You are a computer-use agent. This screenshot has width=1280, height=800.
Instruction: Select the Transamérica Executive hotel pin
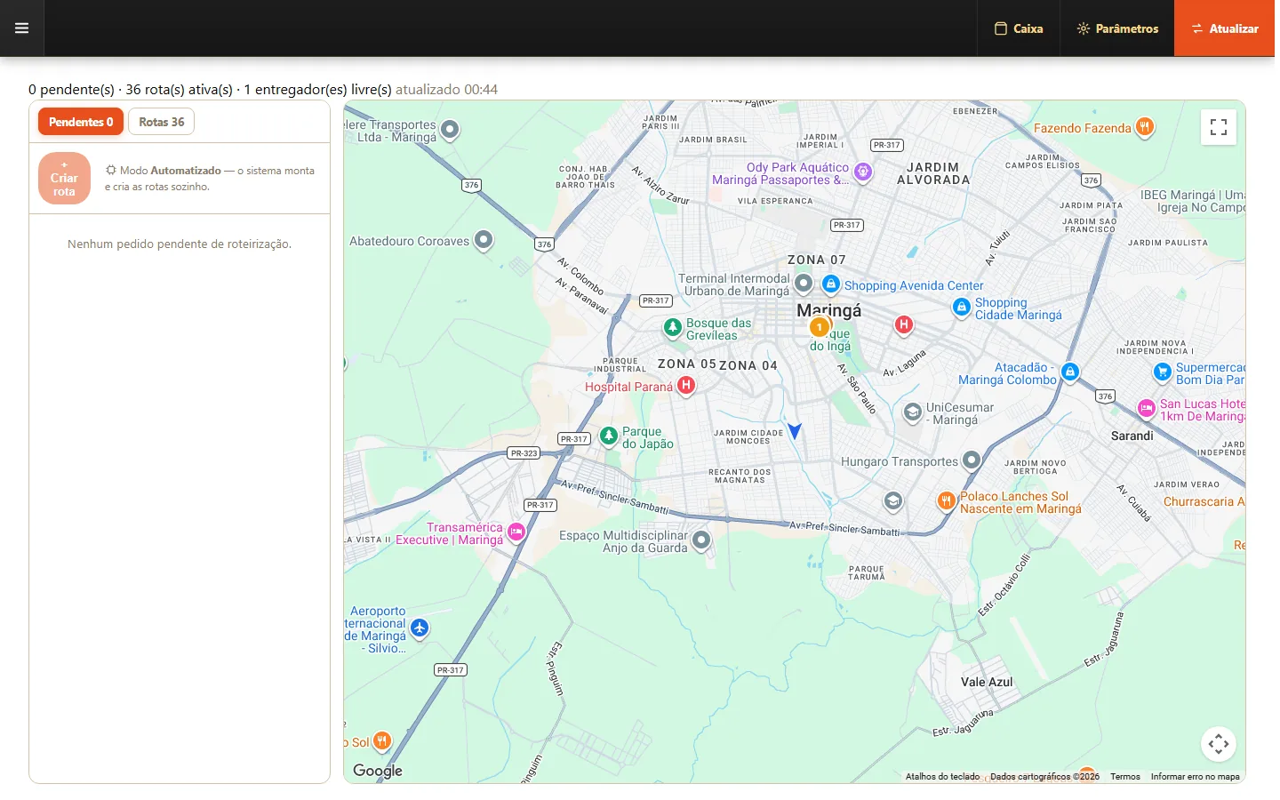(x=516, y=532)
